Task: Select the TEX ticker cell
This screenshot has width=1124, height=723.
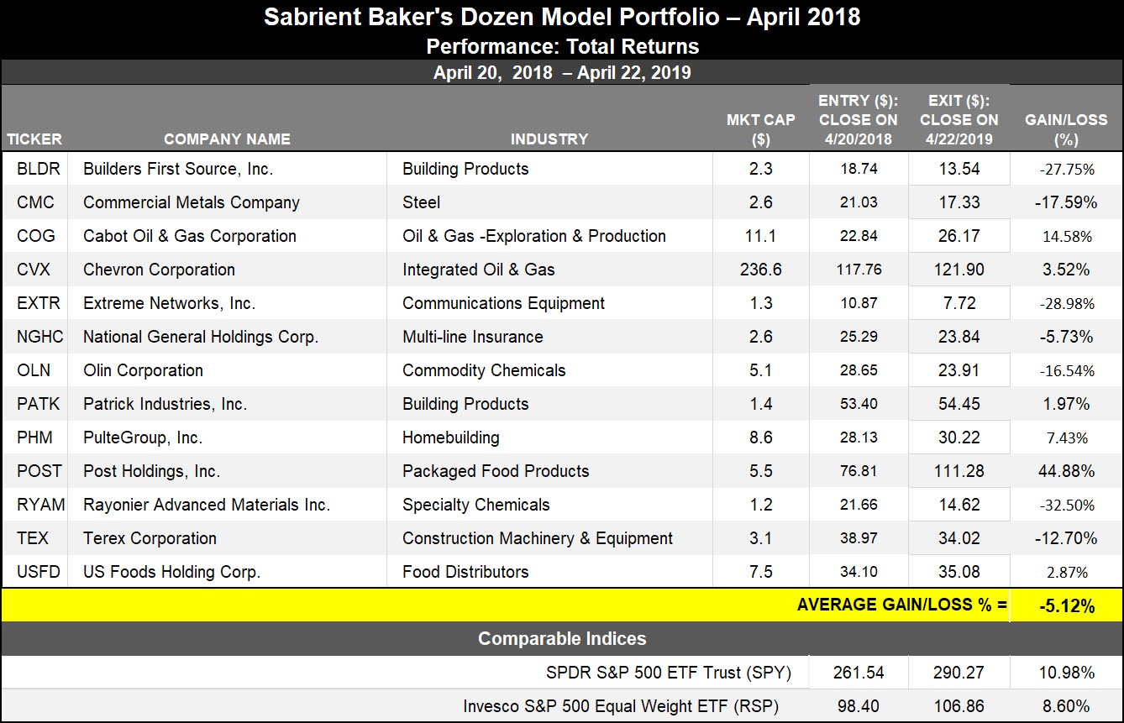Action: click(x=34, y=538)
